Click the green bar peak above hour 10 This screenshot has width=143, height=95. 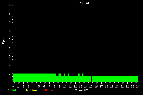click(64, 75)
